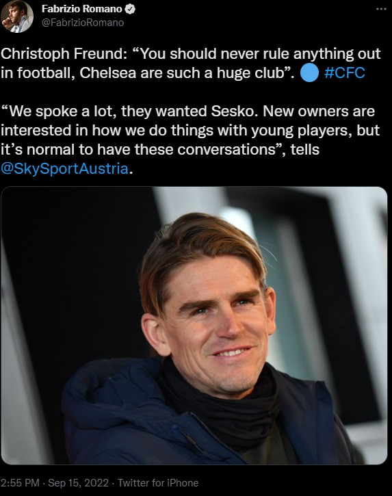Open the @SkySportAustria mention
The height and width of the screenshot is (496, 392).
point(64,168)
